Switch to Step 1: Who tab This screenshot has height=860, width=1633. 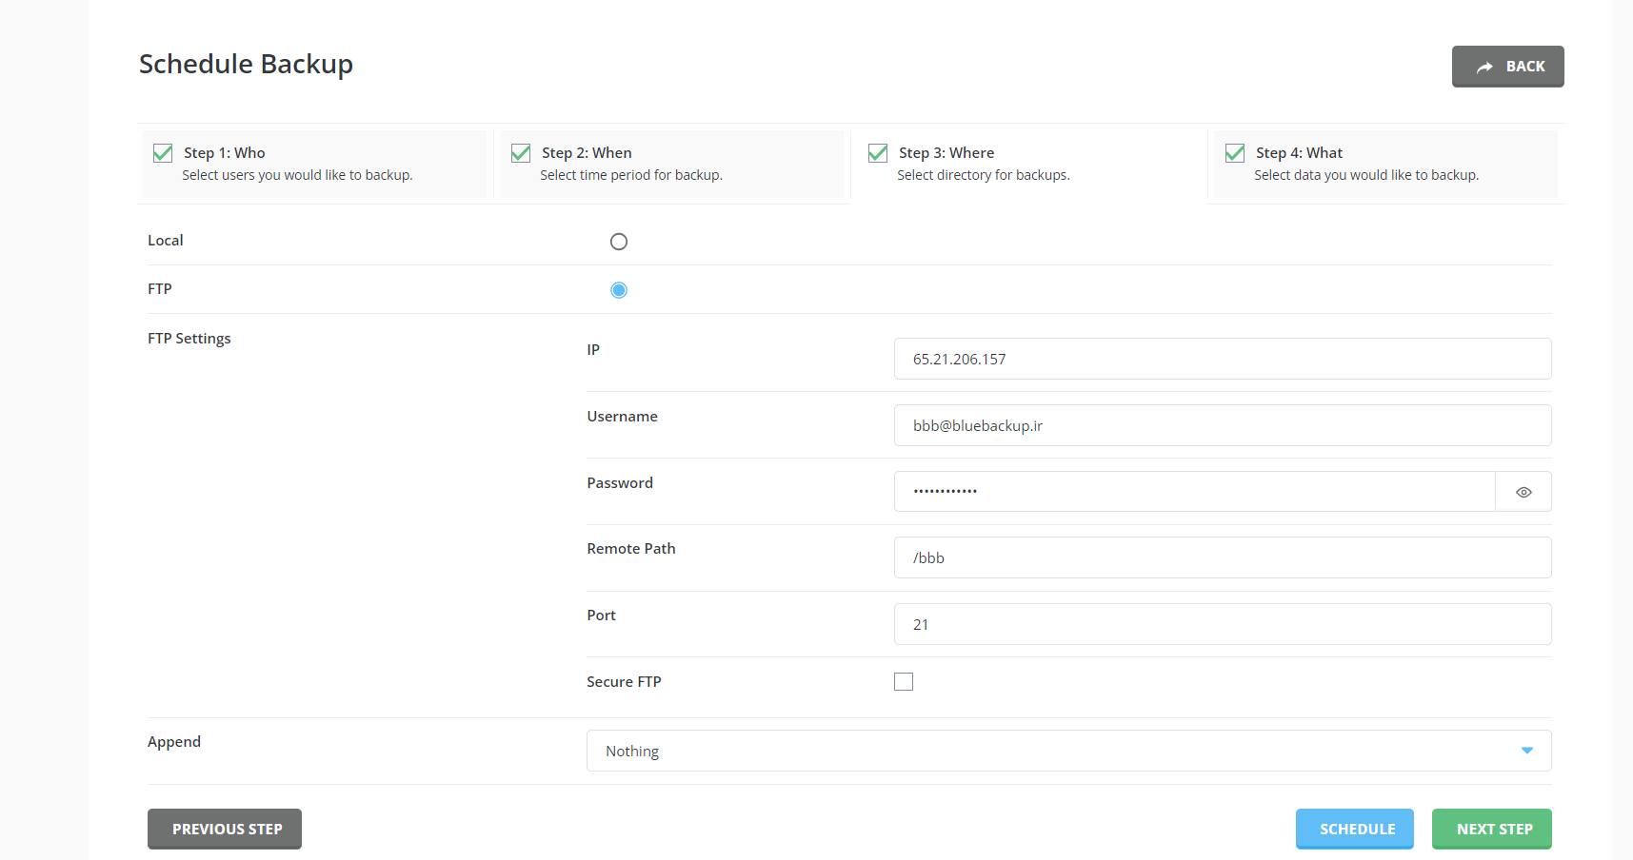pos(314,164)
